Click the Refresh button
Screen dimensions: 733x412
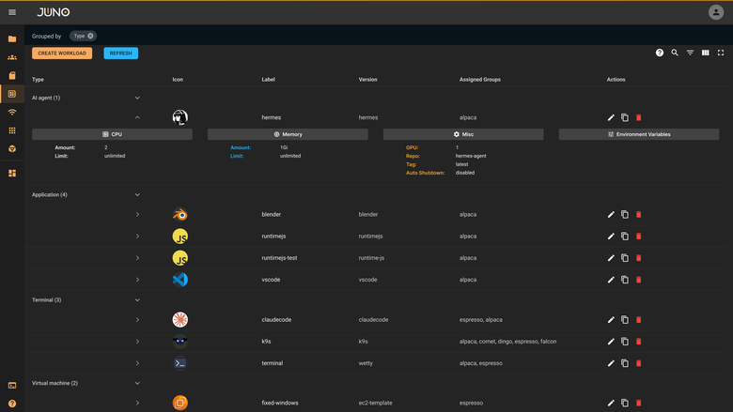[x=120, y=53]
